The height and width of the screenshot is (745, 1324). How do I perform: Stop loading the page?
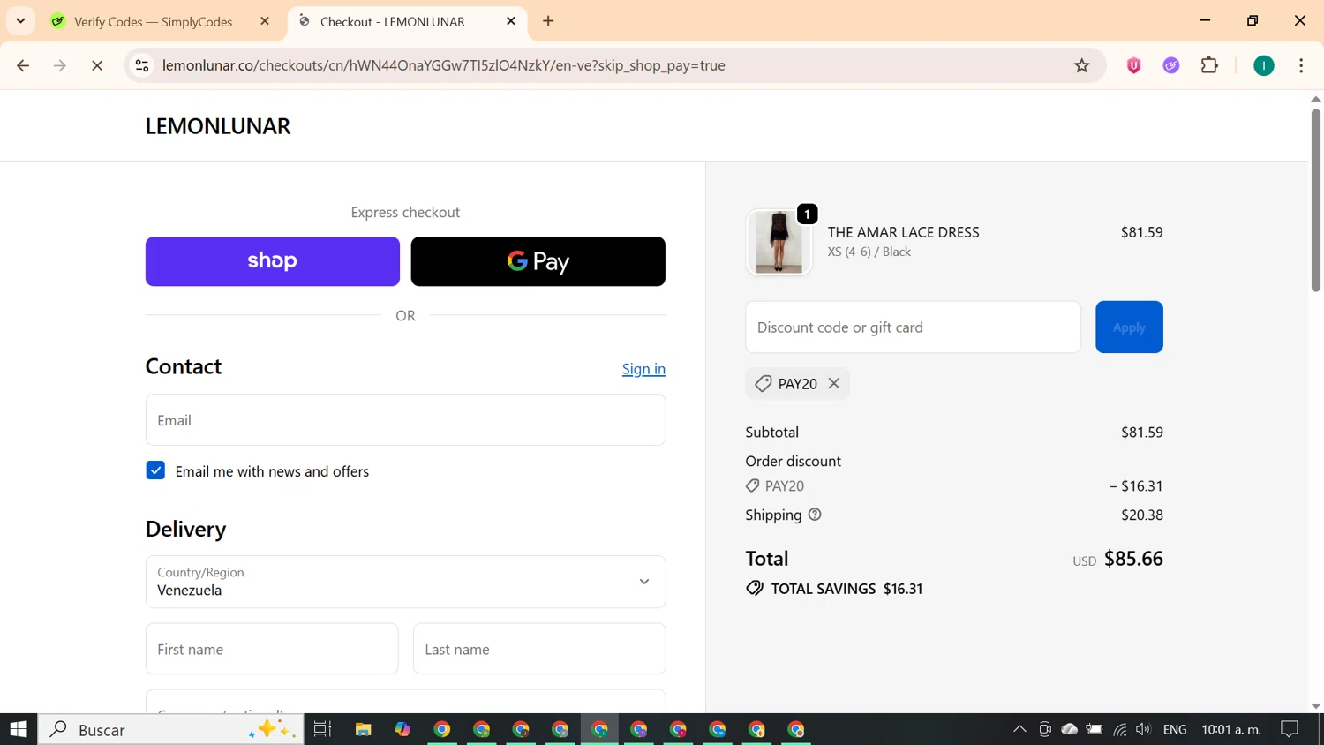click(97, 65)
